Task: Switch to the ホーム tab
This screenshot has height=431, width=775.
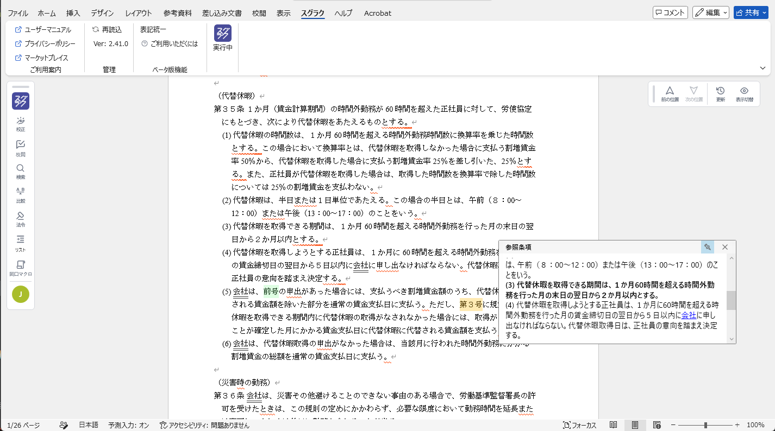Action: coord(47,13)
